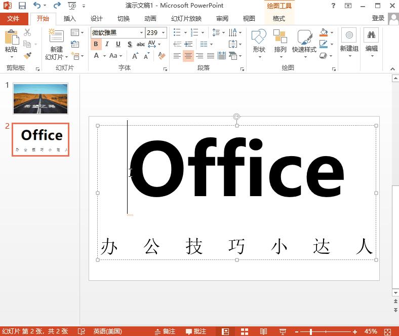Open the font dialog launcher

coord(165,69)
